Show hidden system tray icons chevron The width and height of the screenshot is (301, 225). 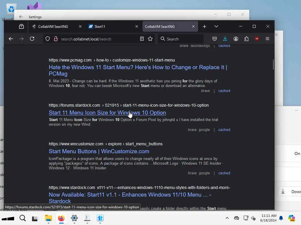[227, 218]
